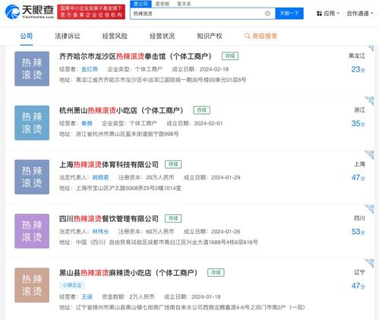379x320 pixels.
Task: Click brown logo thumbnail of 黑山县 snack shop
Action: [x=32, y=285]
